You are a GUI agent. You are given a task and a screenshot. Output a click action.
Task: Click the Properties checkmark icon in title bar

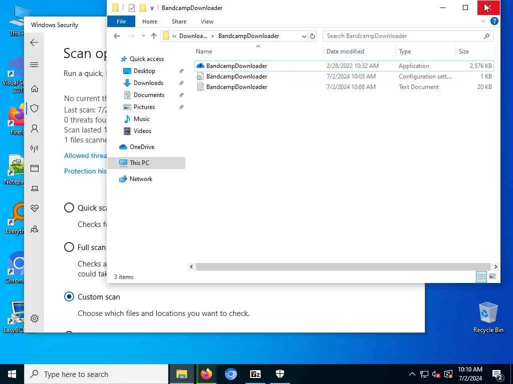pos(132,8)
